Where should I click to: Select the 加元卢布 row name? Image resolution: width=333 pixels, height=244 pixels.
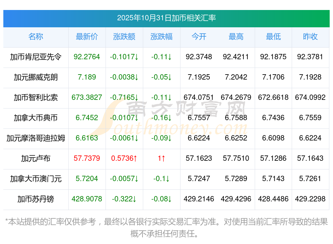click(x=36, y=158)
